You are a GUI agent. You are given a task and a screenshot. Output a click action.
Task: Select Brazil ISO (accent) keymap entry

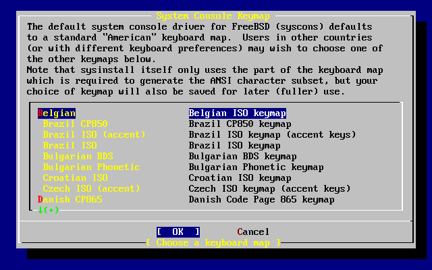click(94, 135)
